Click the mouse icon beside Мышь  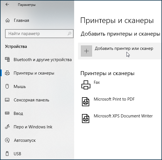[7, 86]
